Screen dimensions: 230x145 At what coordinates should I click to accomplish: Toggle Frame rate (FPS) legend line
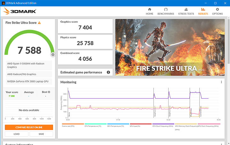click(73, 125)
